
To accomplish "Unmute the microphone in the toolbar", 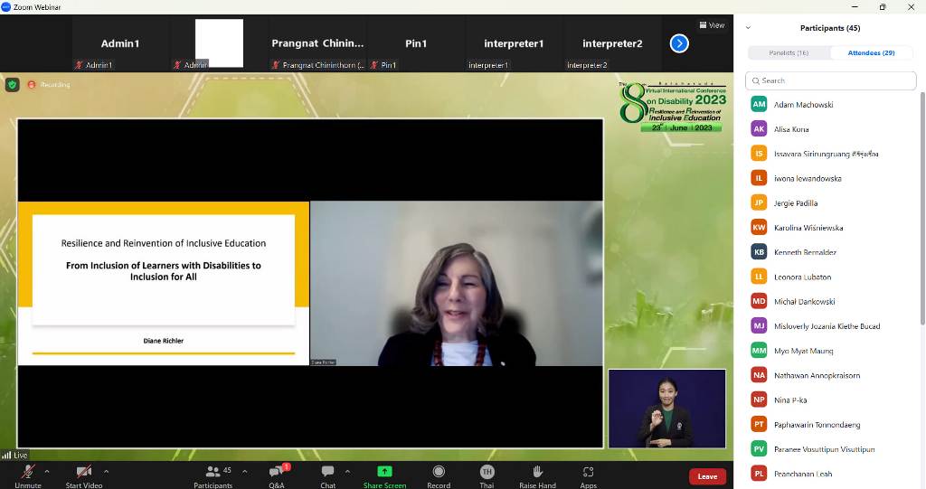I will pyautogui.click(x=28, y=476).
